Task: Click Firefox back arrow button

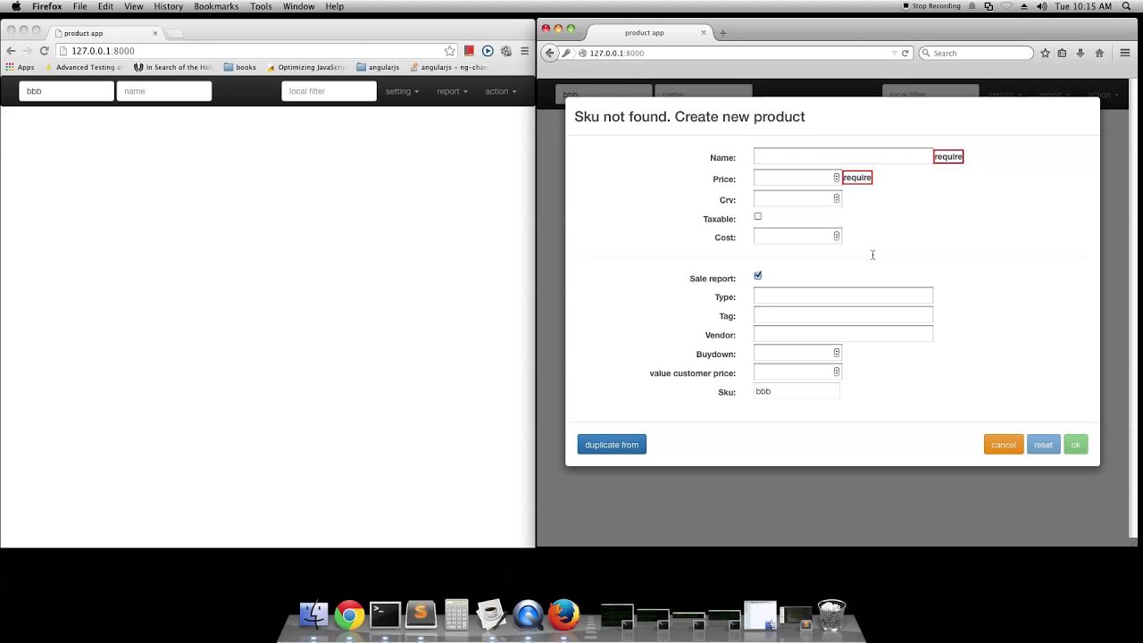Action: (x=550, y=53)
